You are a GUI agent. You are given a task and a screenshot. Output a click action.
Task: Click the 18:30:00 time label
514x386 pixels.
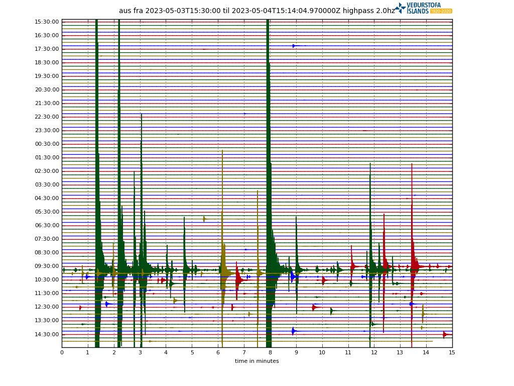[x=47, y=62]
